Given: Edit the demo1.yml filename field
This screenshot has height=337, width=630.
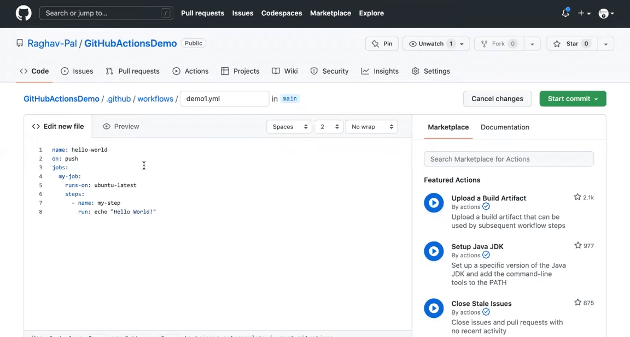Looking at the screenshot, I should (x=225, y=99).
